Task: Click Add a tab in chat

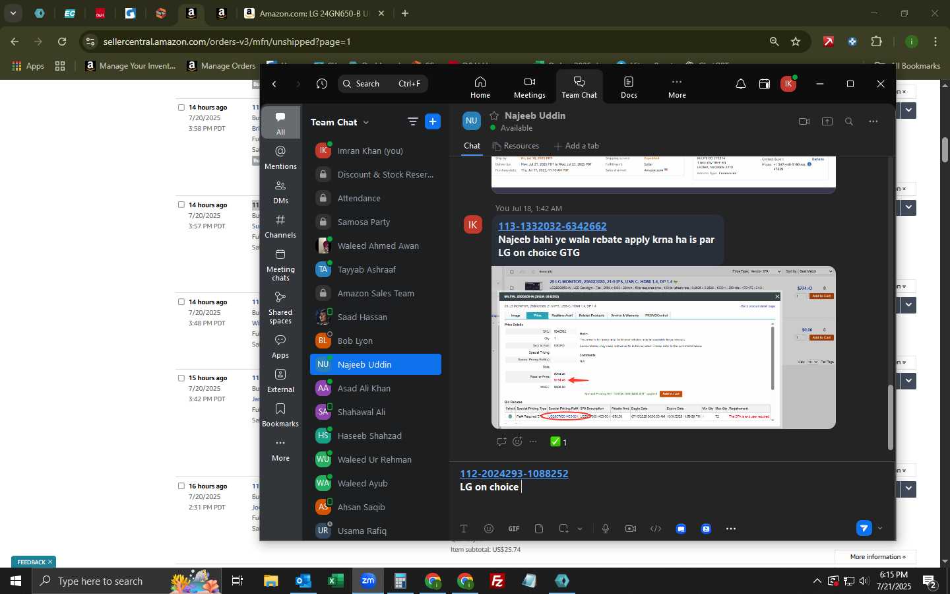Action: pyautogui.click(x=576, y=146)
